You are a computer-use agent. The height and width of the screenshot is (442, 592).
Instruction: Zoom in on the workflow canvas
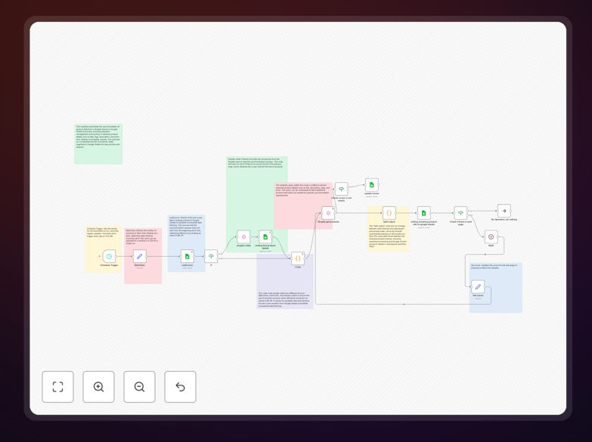tap(98, 387)
